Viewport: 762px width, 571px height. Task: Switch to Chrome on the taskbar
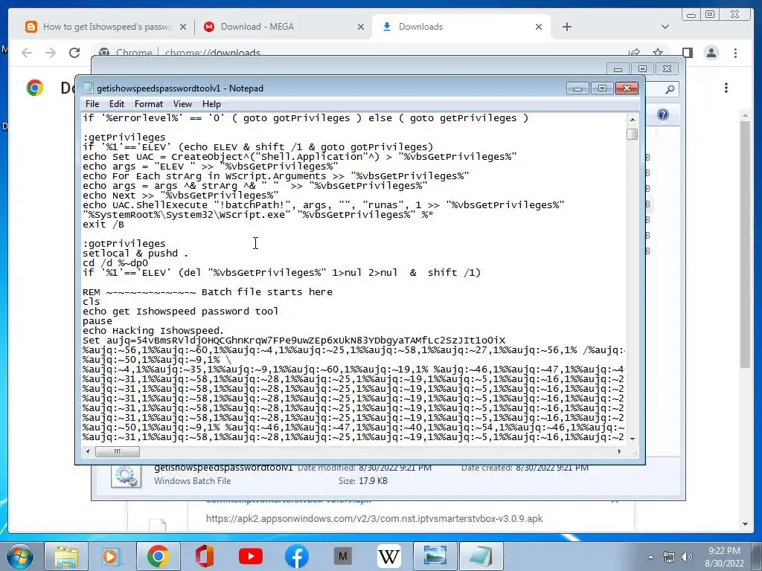coord(158,556)
